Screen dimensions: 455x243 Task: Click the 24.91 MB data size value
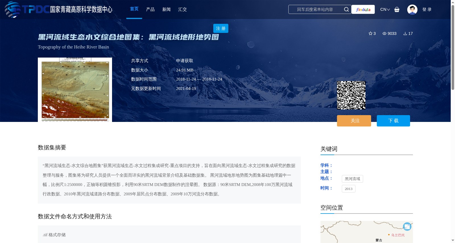(185, 70)
